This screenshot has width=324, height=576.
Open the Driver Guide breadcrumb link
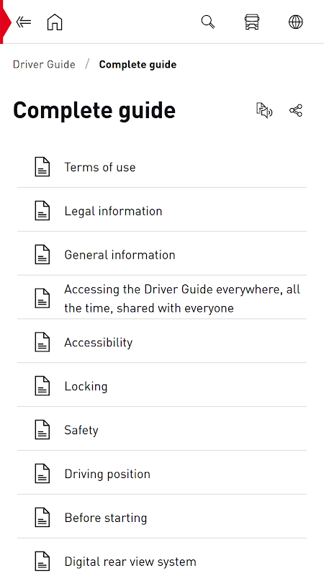[x=44, y=65]
